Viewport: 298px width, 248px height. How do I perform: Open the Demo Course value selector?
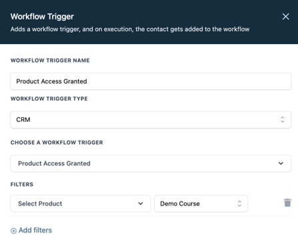coord(201,203)
